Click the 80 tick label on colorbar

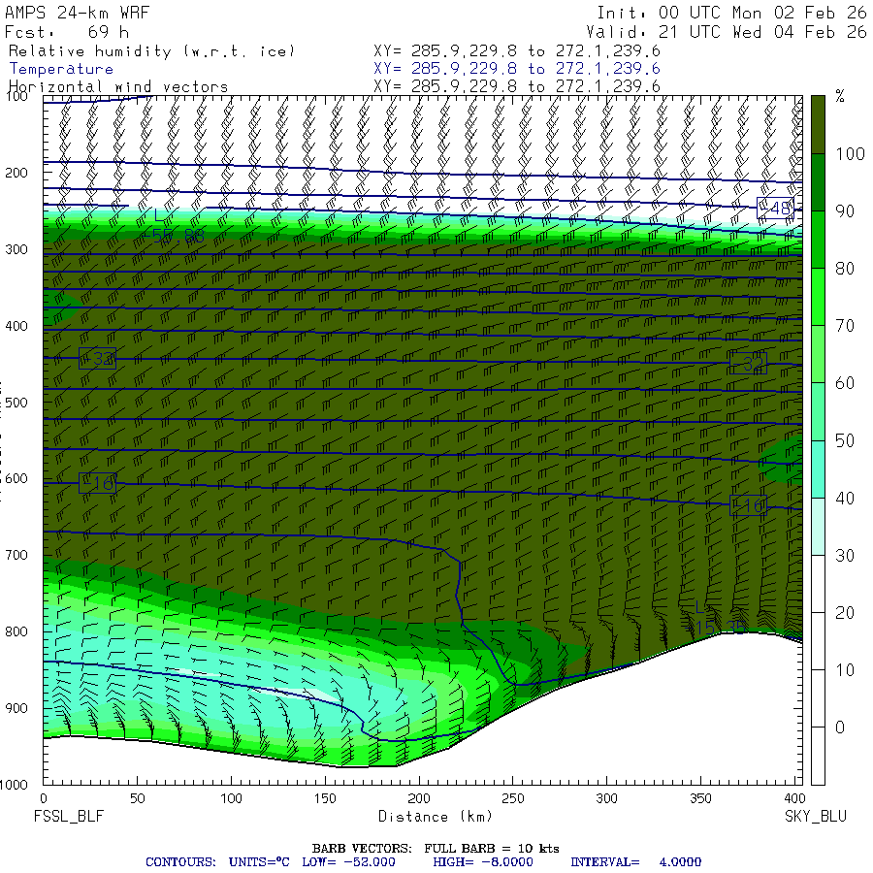845,269
